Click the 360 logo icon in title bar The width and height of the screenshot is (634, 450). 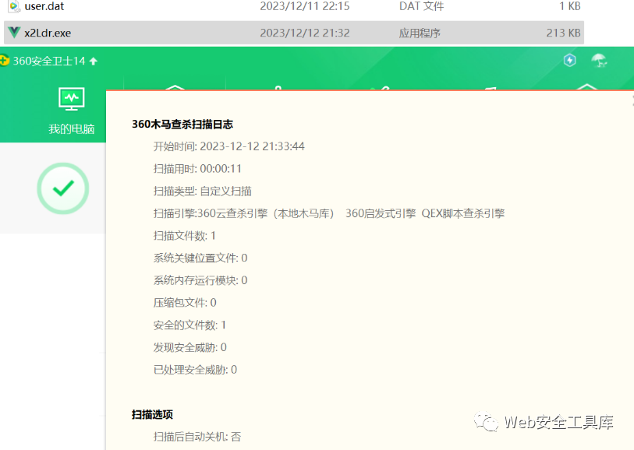[x=4, y=61]
